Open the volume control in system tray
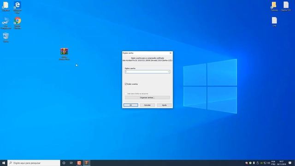 point(269,163)
